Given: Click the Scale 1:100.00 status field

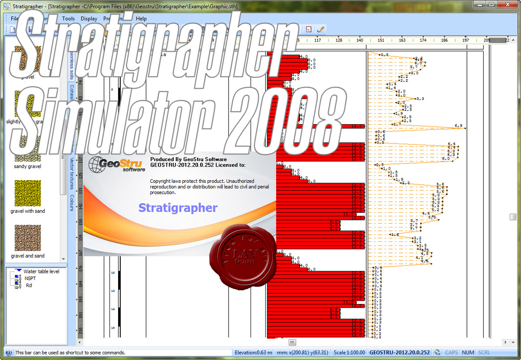Looking at the screenshot, I should coord(349,352).
